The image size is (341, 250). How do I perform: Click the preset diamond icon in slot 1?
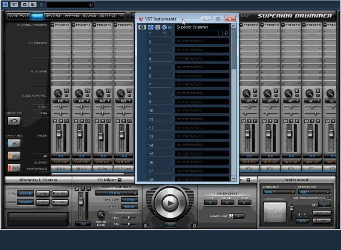[x=226, y=33]
